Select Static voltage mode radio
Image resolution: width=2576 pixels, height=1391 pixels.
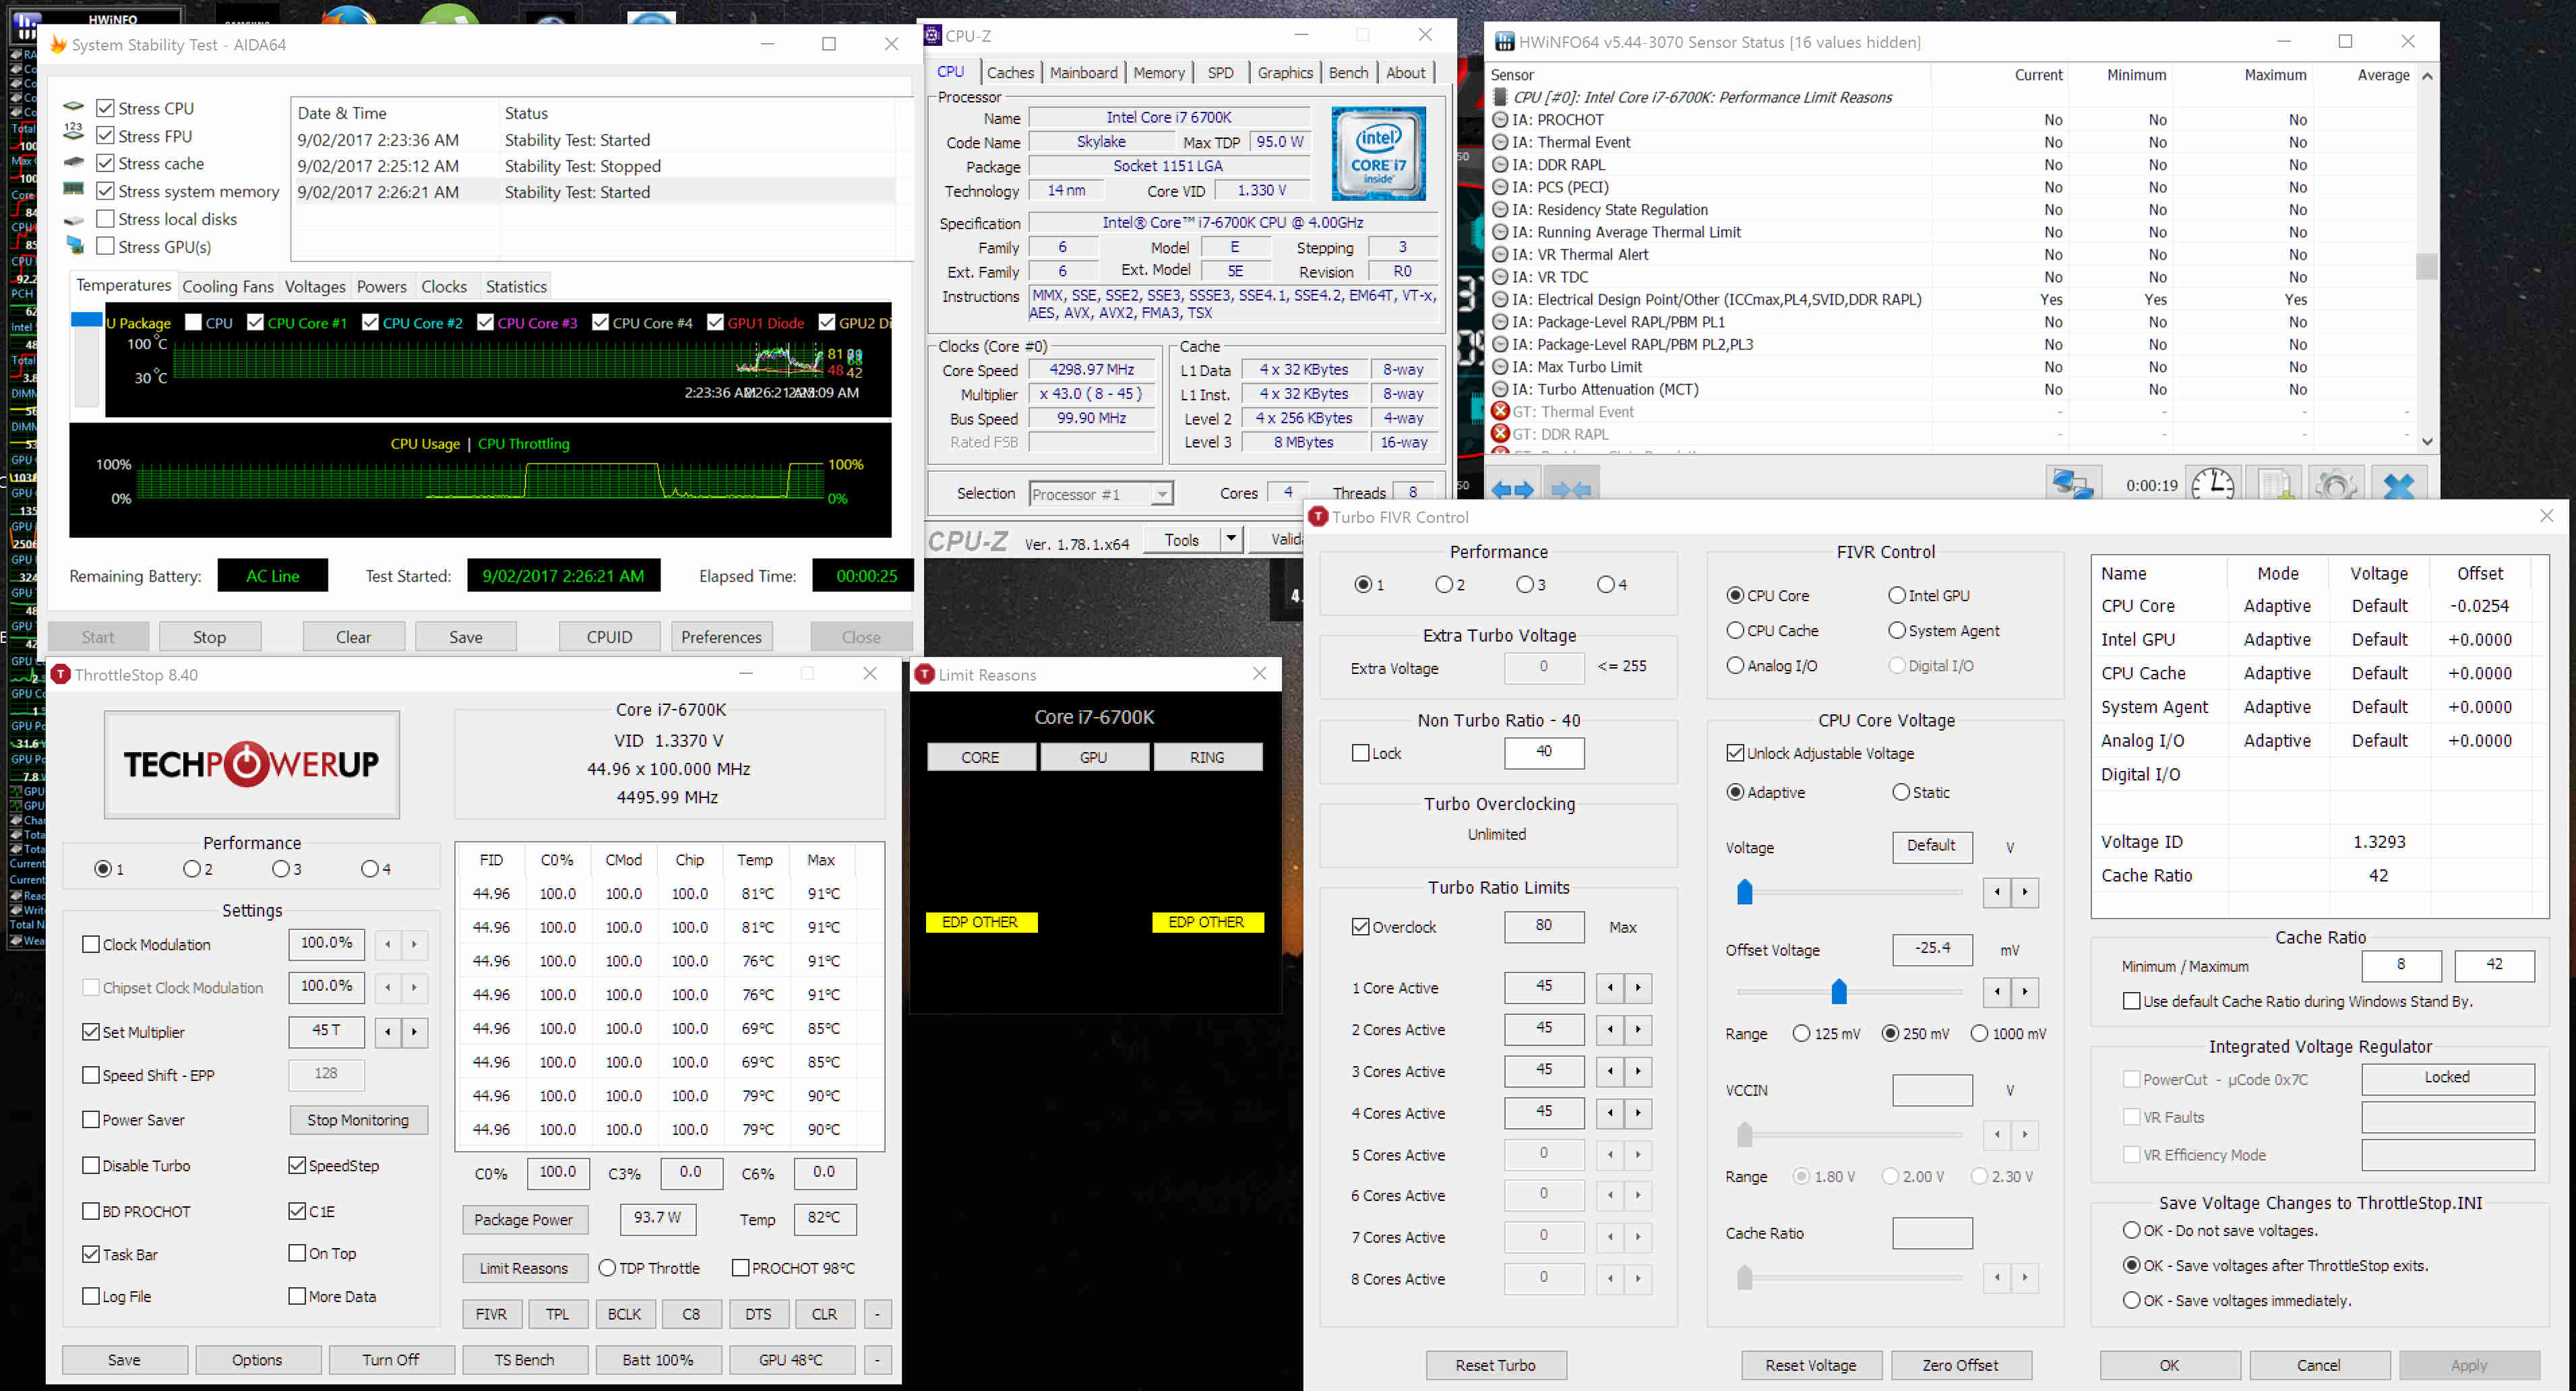[x=1901, y=792]
